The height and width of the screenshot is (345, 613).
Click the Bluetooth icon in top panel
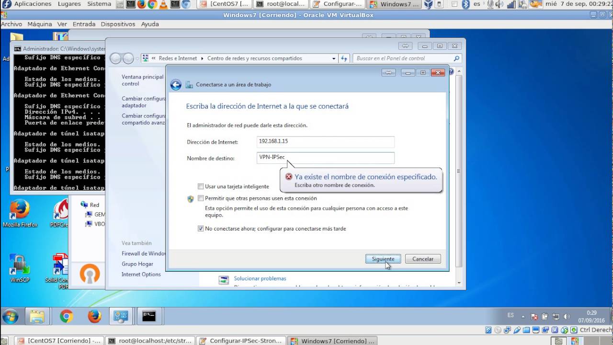pyautogui.click(x=465, y=4)
